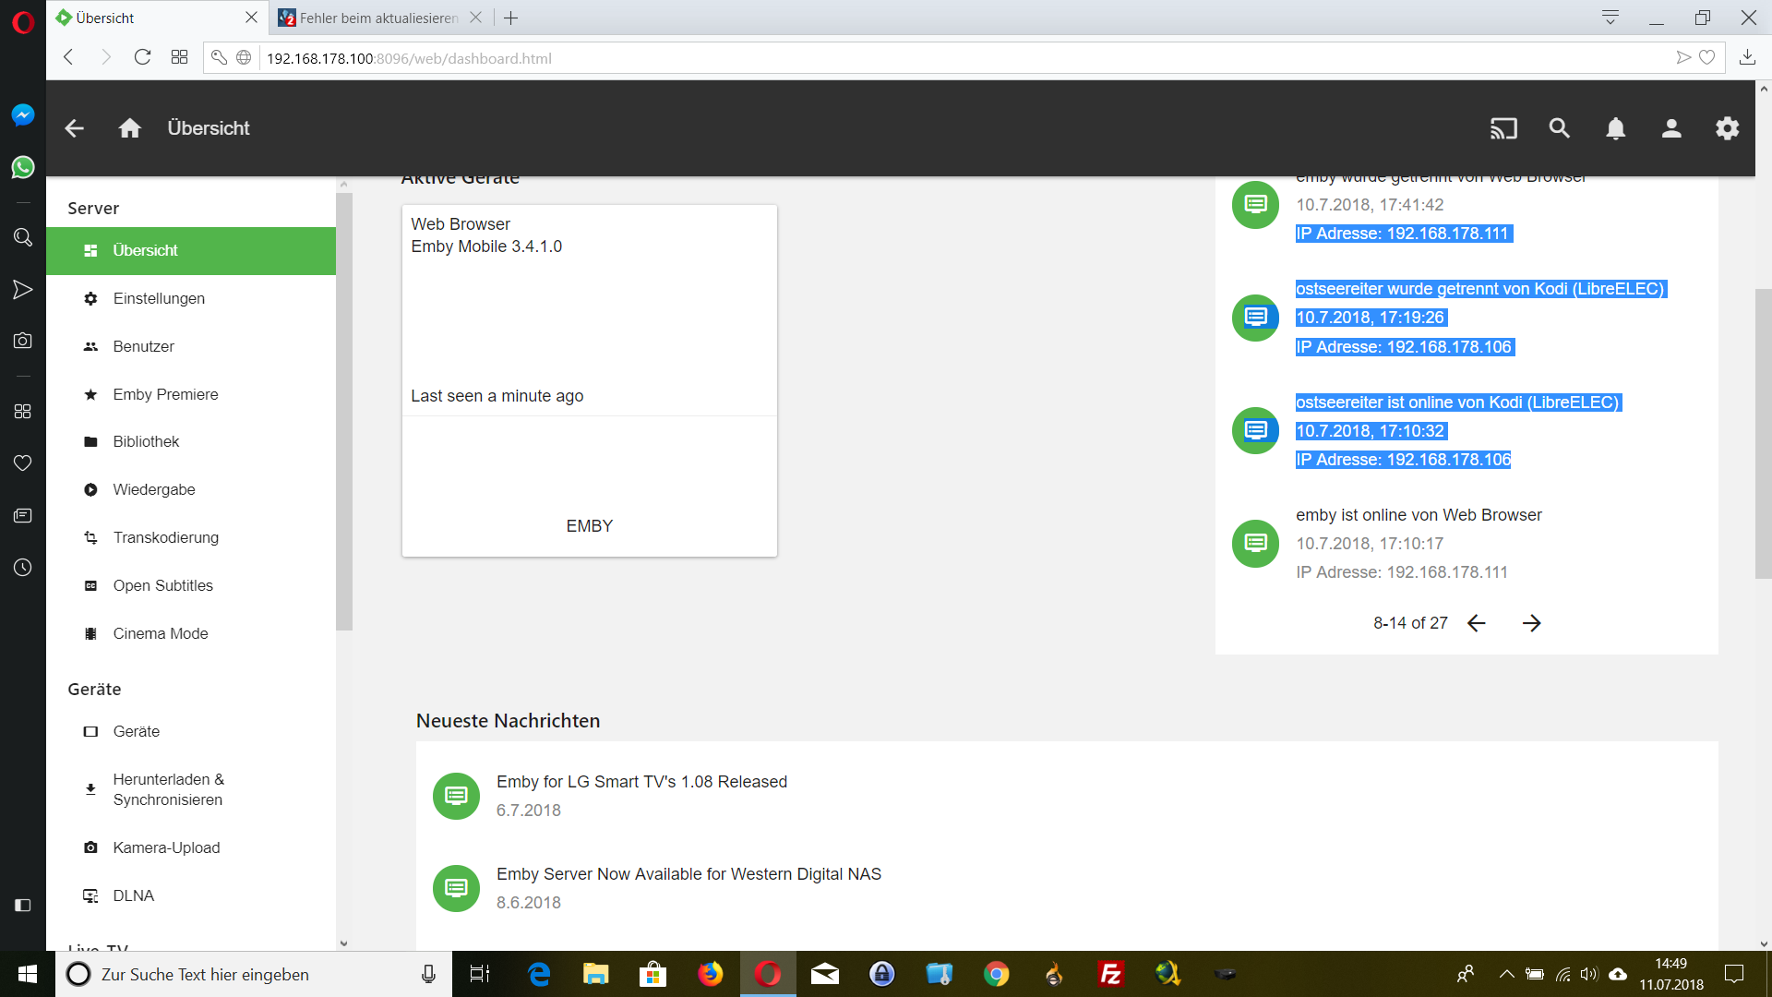Open Bibliothek in sidebar
Image resolution: width=1772 pixels, height=997 pixels.
191,441
